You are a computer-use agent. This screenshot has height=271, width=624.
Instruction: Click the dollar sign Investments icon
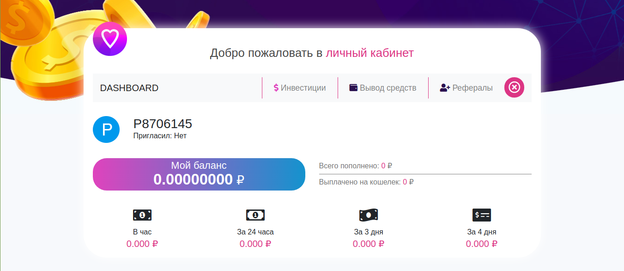[x=276, y=88]
